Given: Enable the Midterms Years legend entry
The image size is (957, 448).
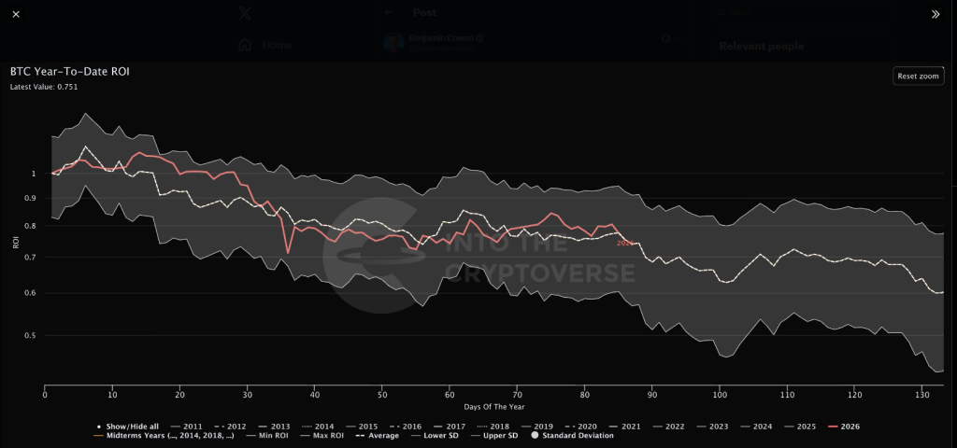Looking at the screenshot, I should [164, 436].
